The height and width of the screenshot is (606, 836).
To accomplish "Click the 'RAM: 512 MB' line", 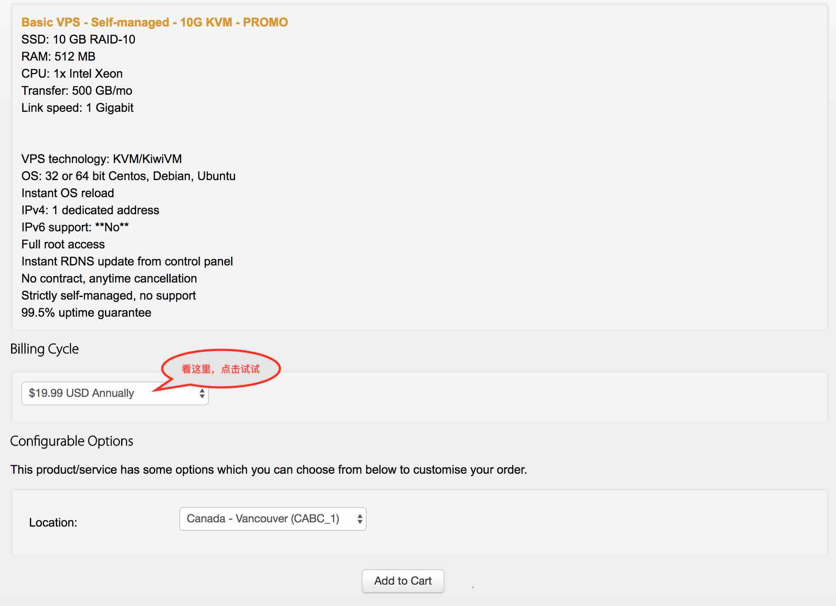I will point(58,56).
